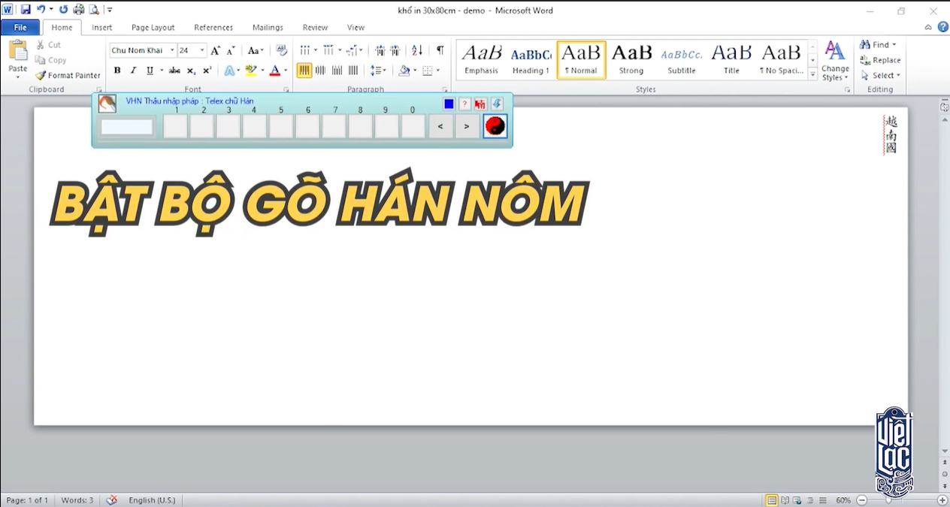The image size is (950, 507).
Task: Open Change Styles menu
Action: tap(835, 61)
